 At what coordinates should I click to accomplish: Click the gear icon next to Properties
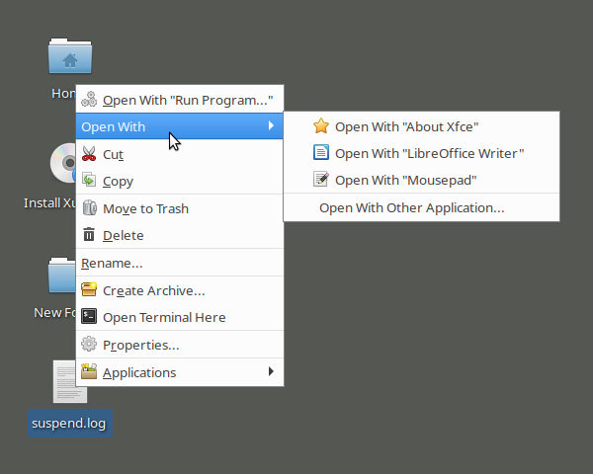pyautogui.click(x=89, y=345)
